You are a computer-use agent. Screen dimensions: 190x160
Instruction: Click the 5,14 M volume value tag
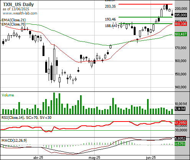(x=180, y=109)
